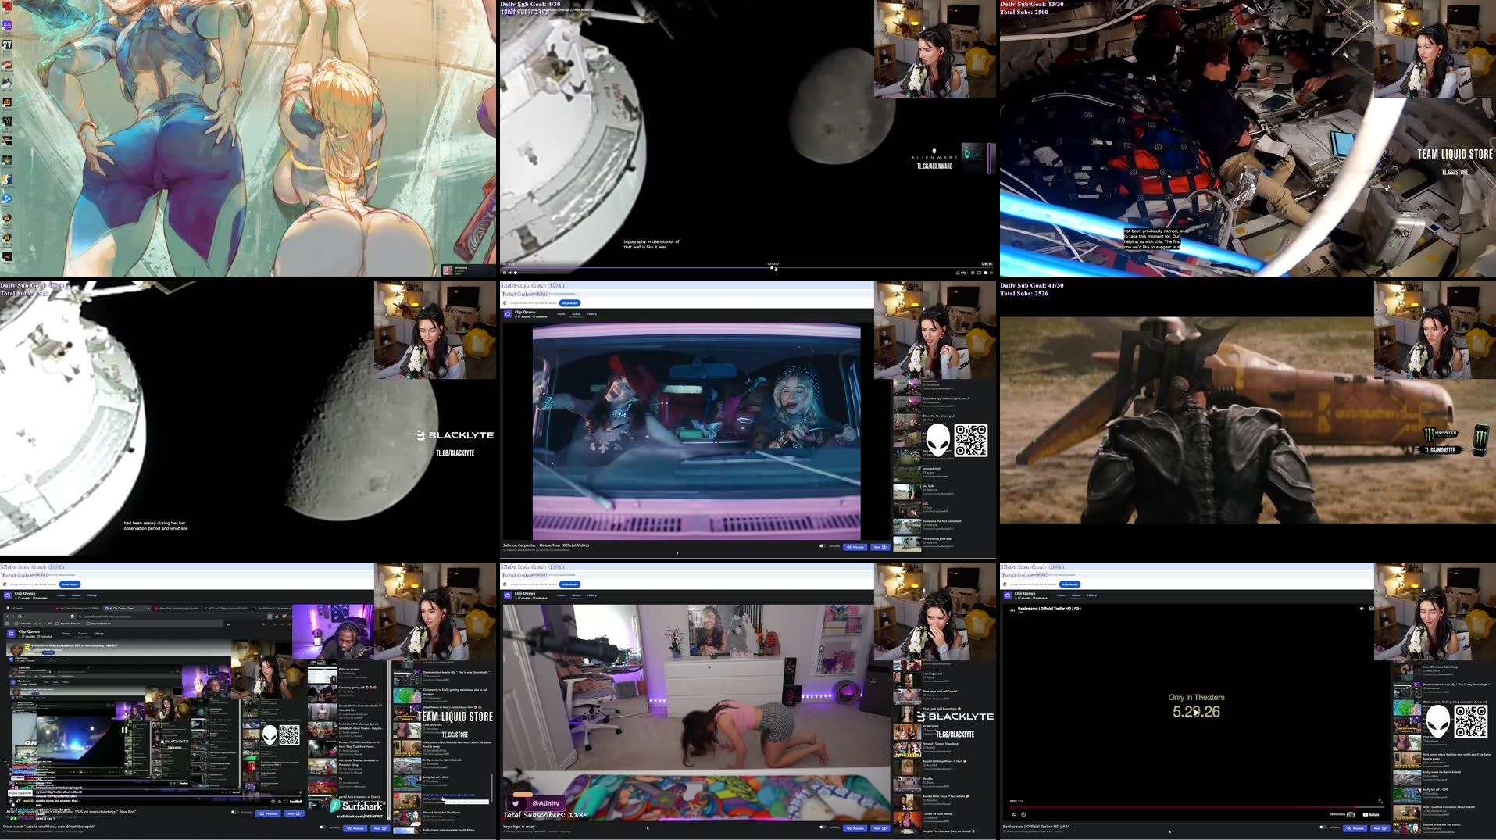The height and width of the screenshot is (840, 1496).
Task: Open the YouTube logo in the player controls
Action: (x=1370, y=815)
